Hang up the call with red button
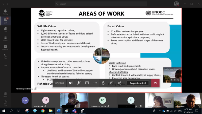This screenshot has height=114, width=202. 155,83
